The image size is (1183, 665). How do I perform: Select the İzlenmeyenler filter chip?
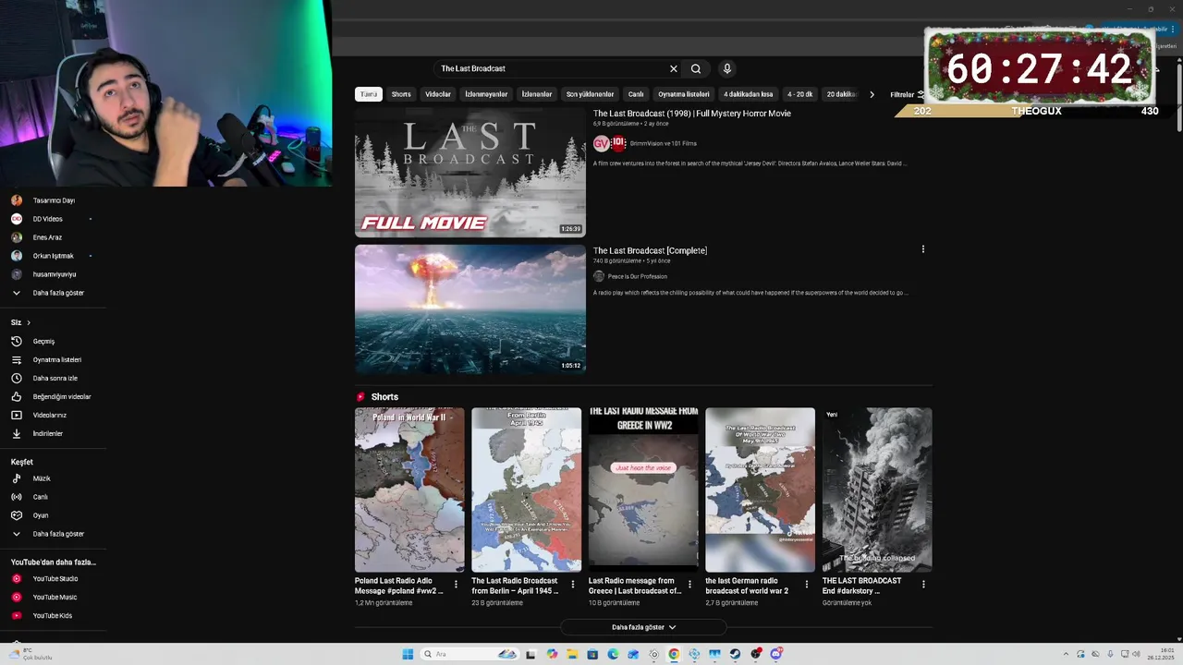tap(486, 94)
